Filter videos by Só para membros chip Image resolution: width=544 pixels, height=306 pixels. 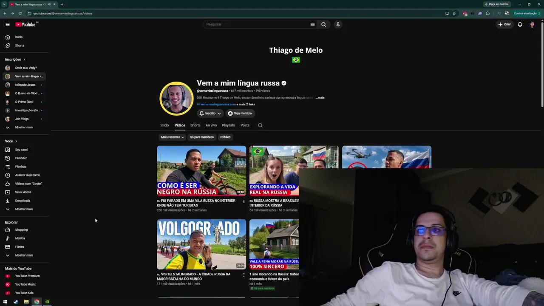(202, 137)
